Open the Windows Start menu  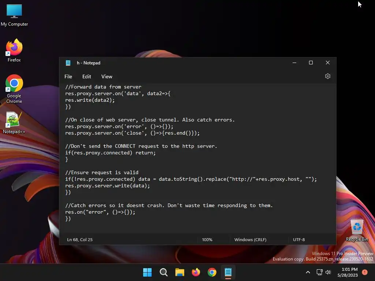[147, 272]
